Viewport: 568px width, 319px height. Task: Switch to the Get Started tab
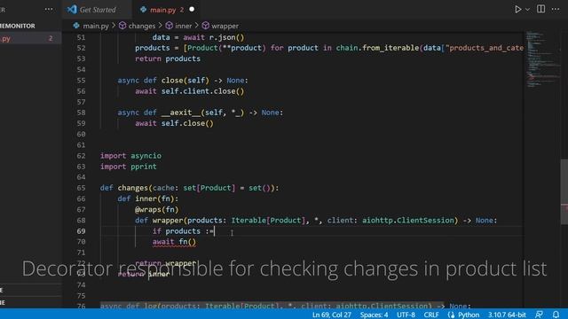(x=98, y=10)
